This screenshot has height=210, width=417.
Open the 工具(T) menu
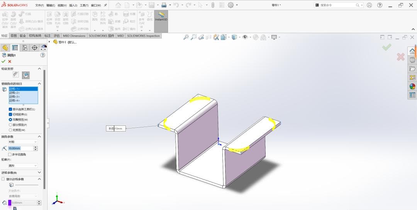(84, 5)
